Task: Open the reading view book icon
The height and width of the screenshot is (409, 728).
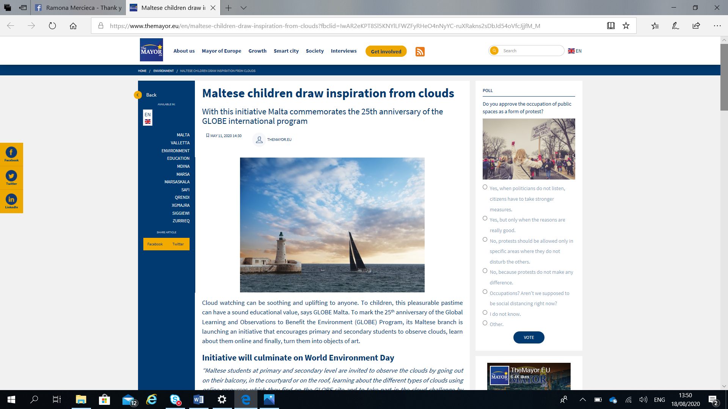Action: tap(610, 26)
